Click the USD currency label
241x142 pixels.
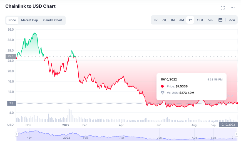11,125
